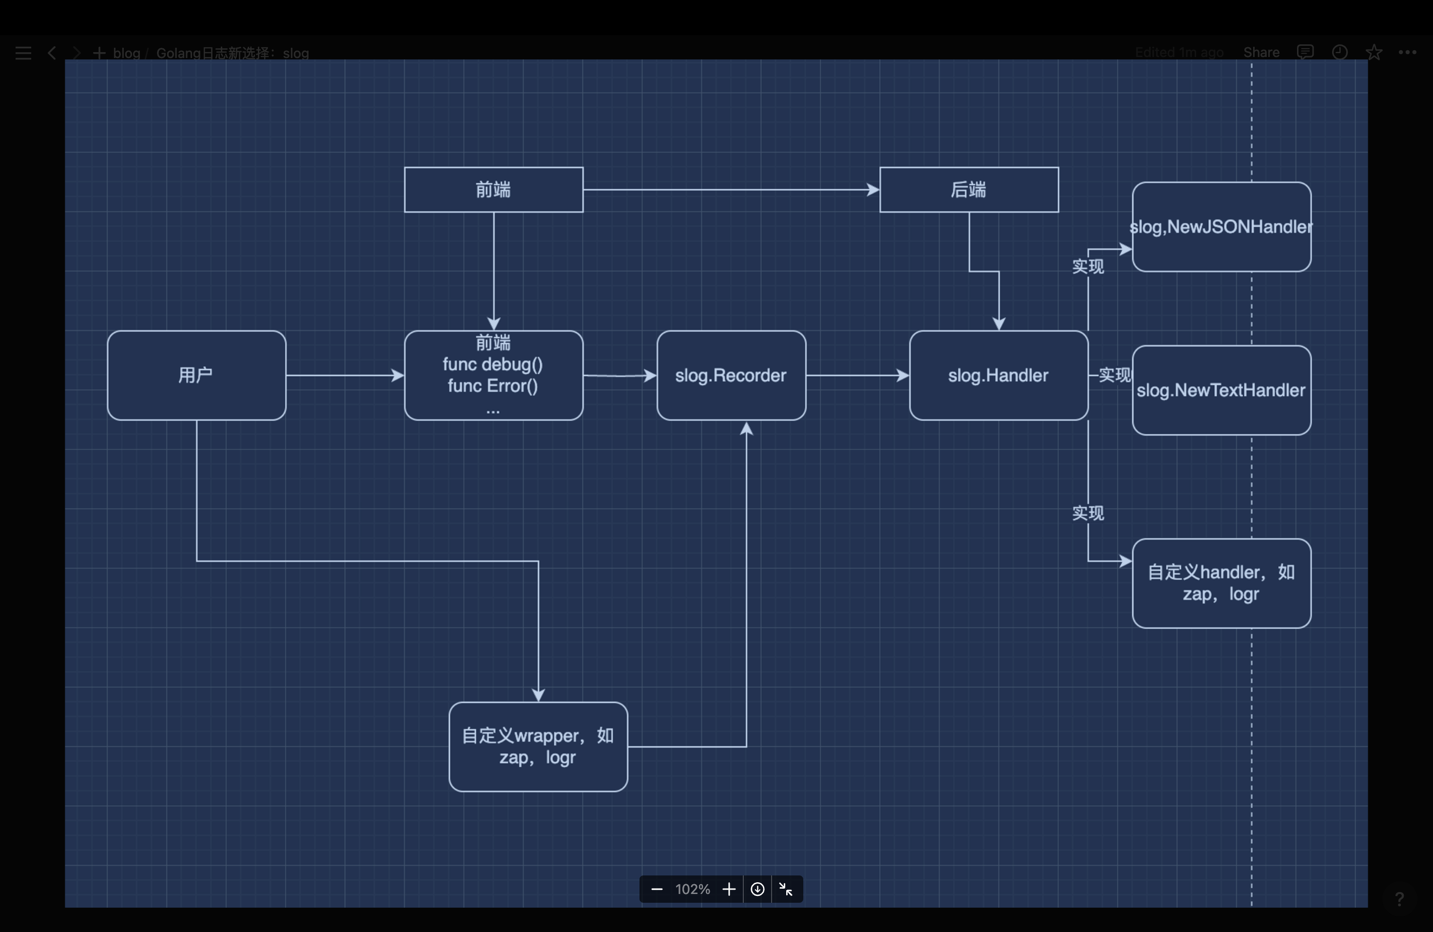Zoom out with the minus button
The height and width of the screenshot is (932, 1433).
(657, 889)
